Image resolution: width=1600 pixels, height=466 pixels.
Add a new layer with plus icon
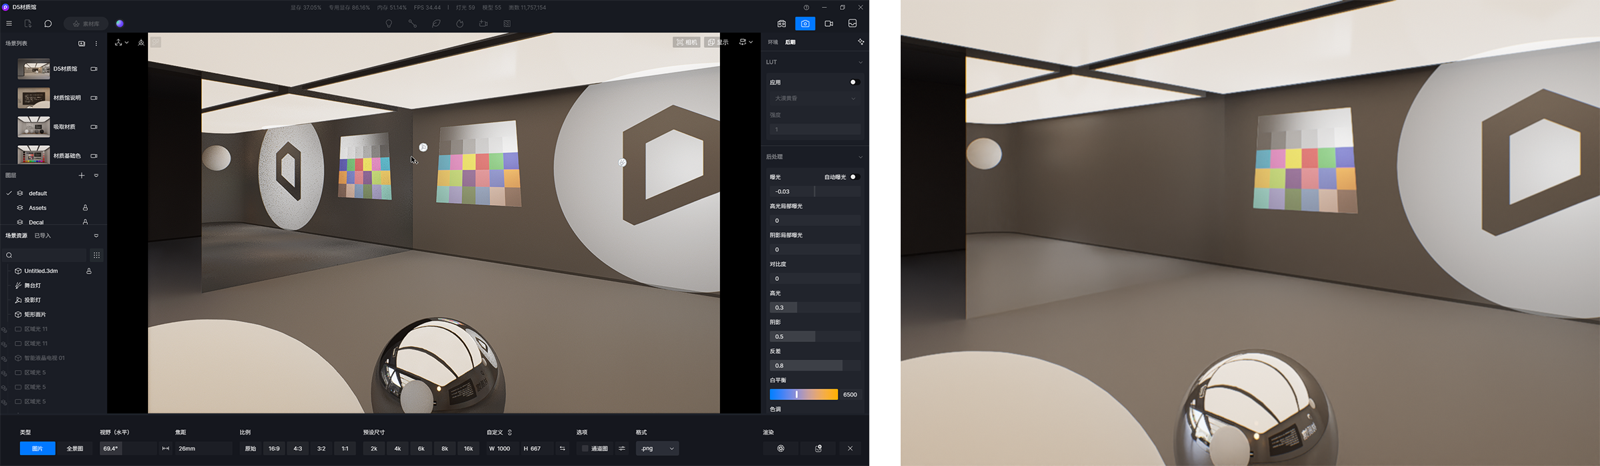tap(81, 176)
